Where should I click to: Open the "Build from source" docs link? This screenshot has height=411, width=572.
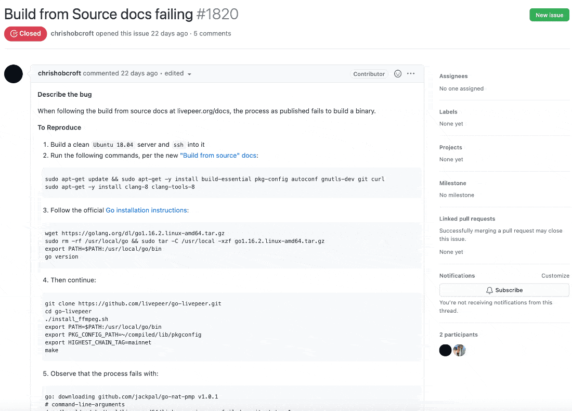(218, 156)
